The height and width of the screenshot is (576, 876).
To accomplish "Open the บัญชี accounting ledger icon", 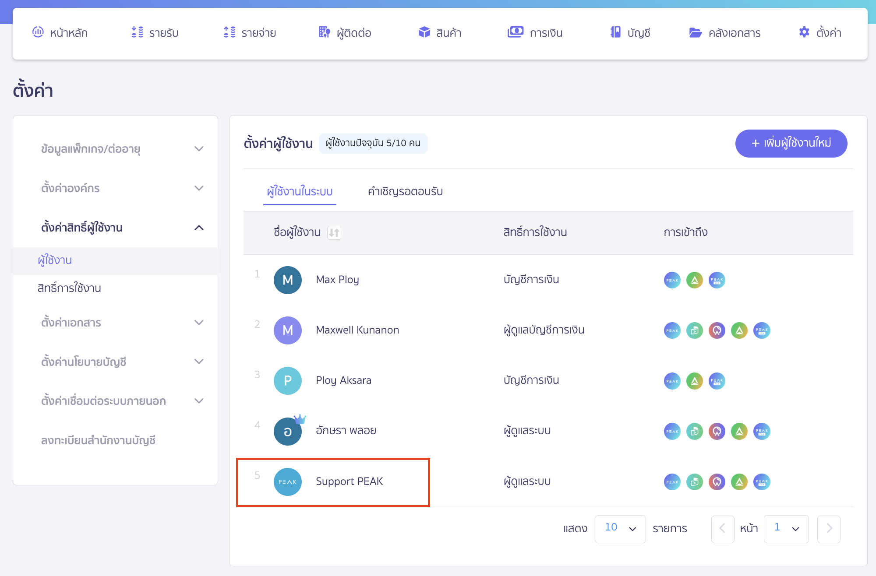I will (615, 32).
